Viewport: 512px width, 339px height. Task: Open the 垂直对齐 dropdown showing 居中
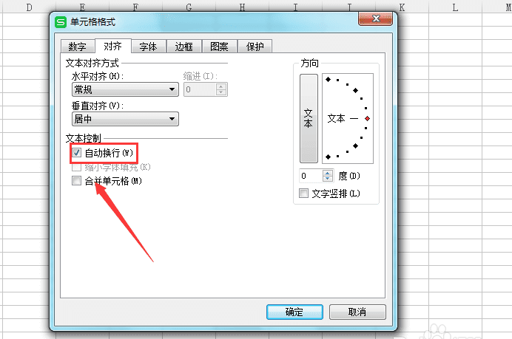coord(125,119)
